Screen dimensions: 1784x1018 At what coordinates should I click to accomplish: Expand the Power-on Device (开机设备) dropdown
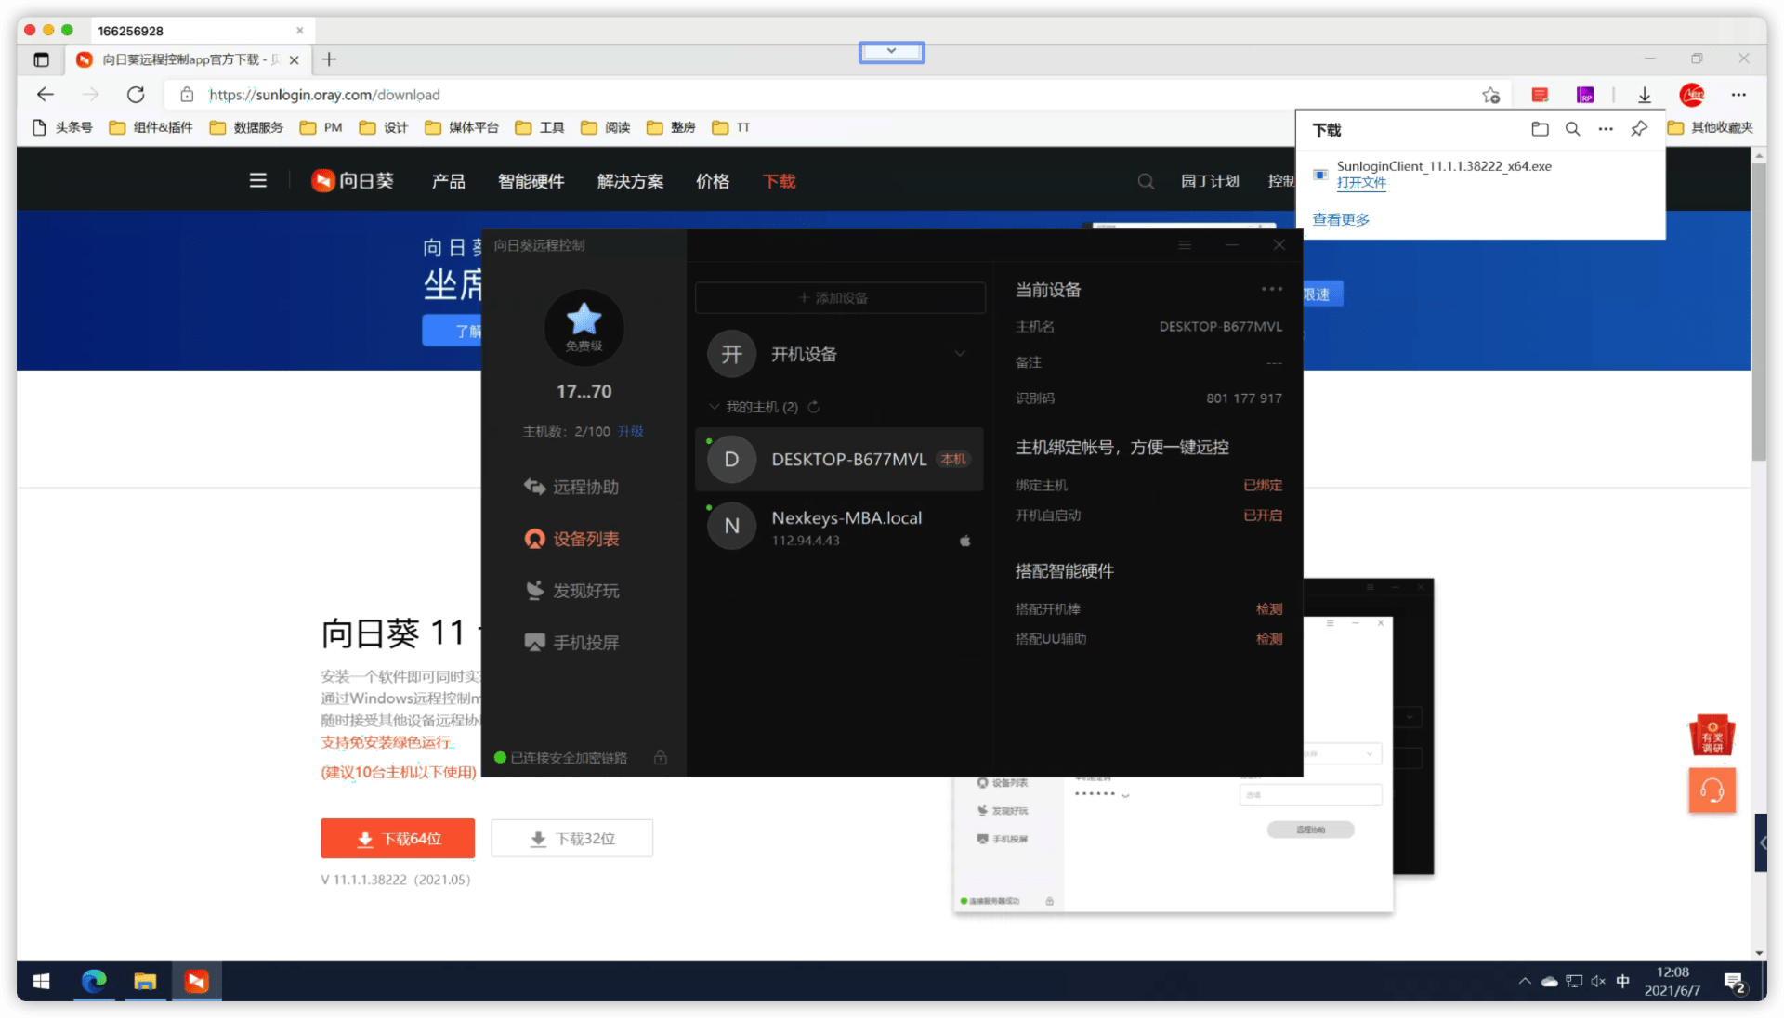(x=960, y=354)
